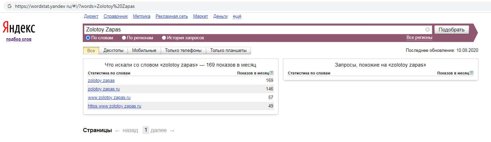Open the Маркет link

[201, 16]
